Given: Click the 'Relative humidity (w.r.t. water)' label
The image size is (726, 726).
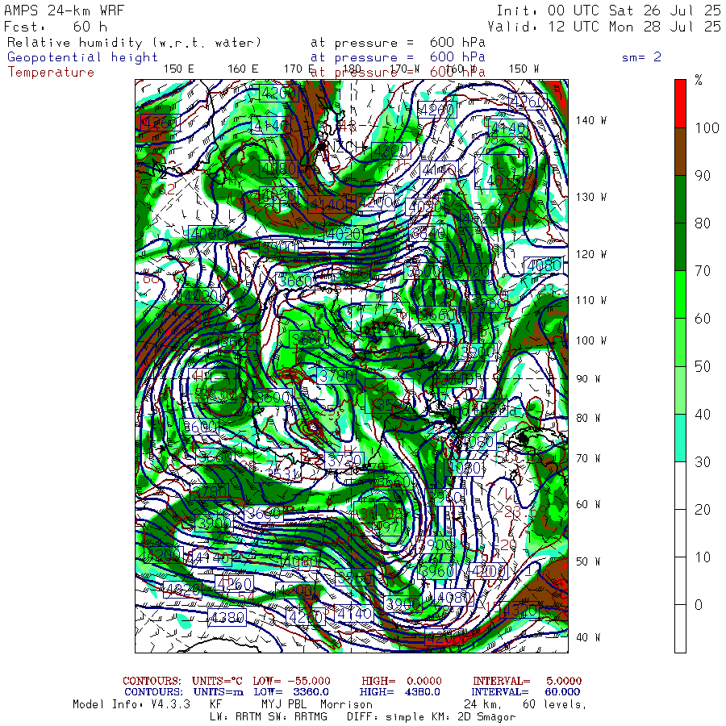Looking at the screenshot, I should [134, 43].
